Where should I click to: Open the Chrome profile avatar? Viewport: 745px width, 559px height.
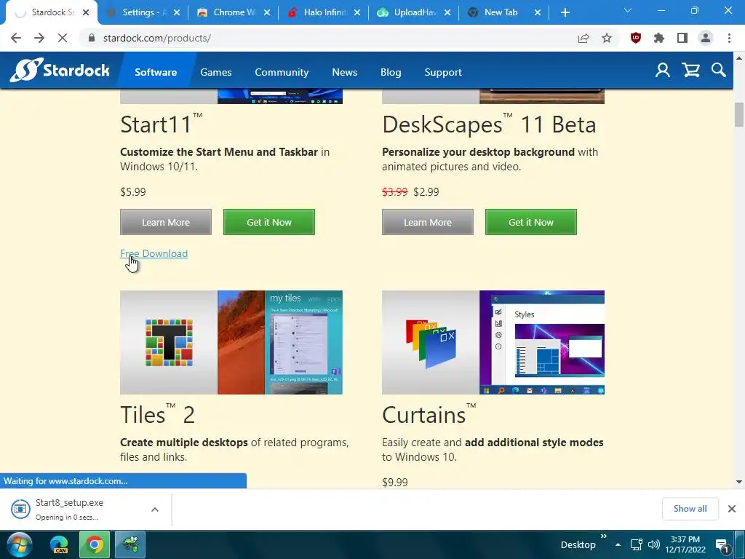706,38
